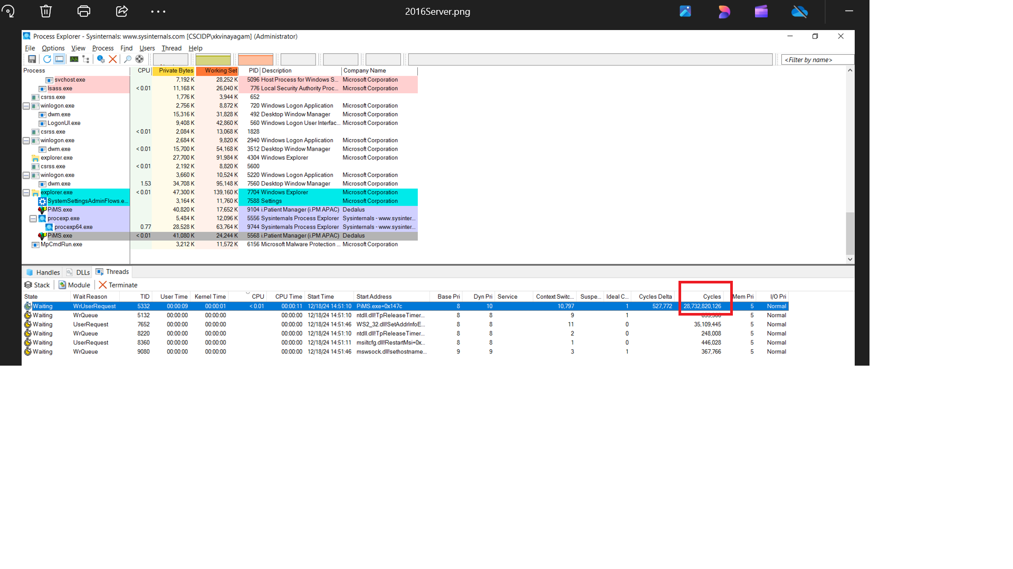This screenshot has width=1013, height=569.
Task: Click the Refresh Now toolbar icon
Action: [x=47, y=59]
